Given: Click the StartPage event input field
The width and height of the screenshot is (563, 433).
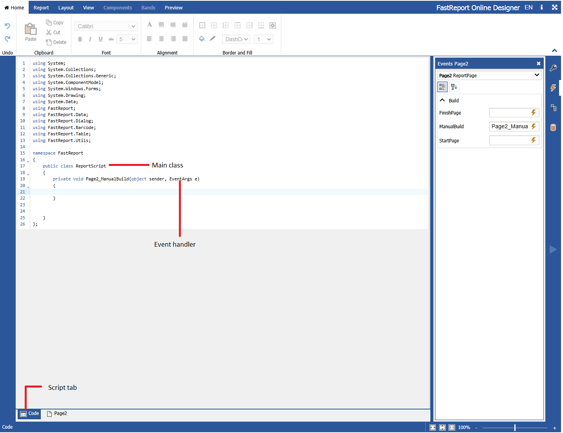Looking at the screenshot, I should (514, 140).
